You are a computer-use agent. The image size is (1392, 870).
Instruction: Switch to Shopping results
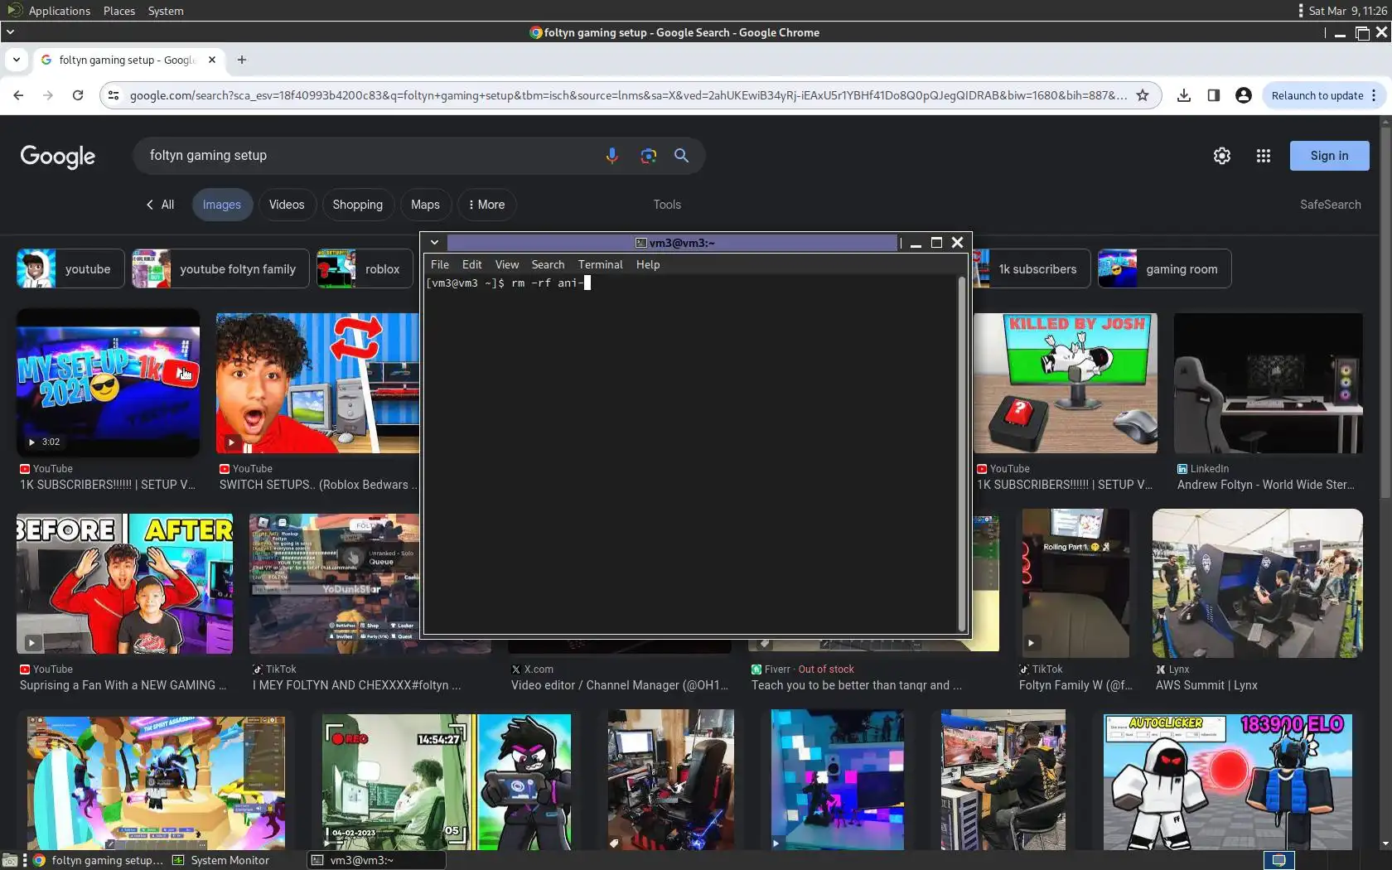(358, 205)
